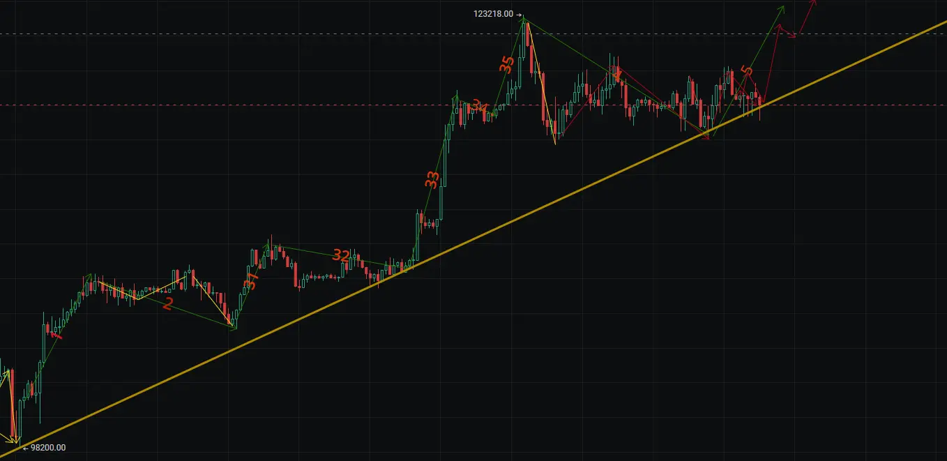
Task: Select the wave label 32
Action: (x=340, y=255)
